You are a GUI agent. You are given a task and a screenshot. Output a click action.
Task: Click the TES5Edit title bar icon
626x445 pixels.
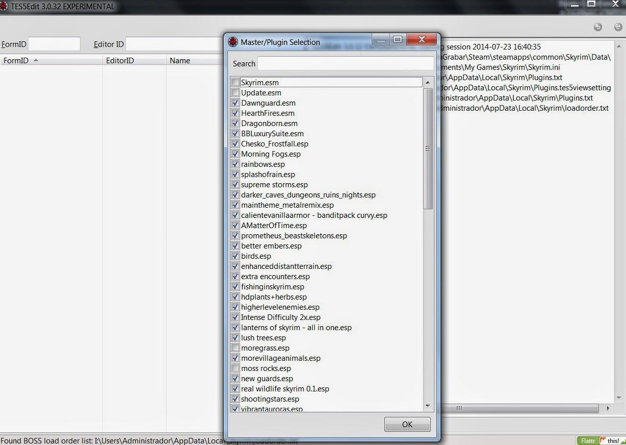(x=4, y=7)
